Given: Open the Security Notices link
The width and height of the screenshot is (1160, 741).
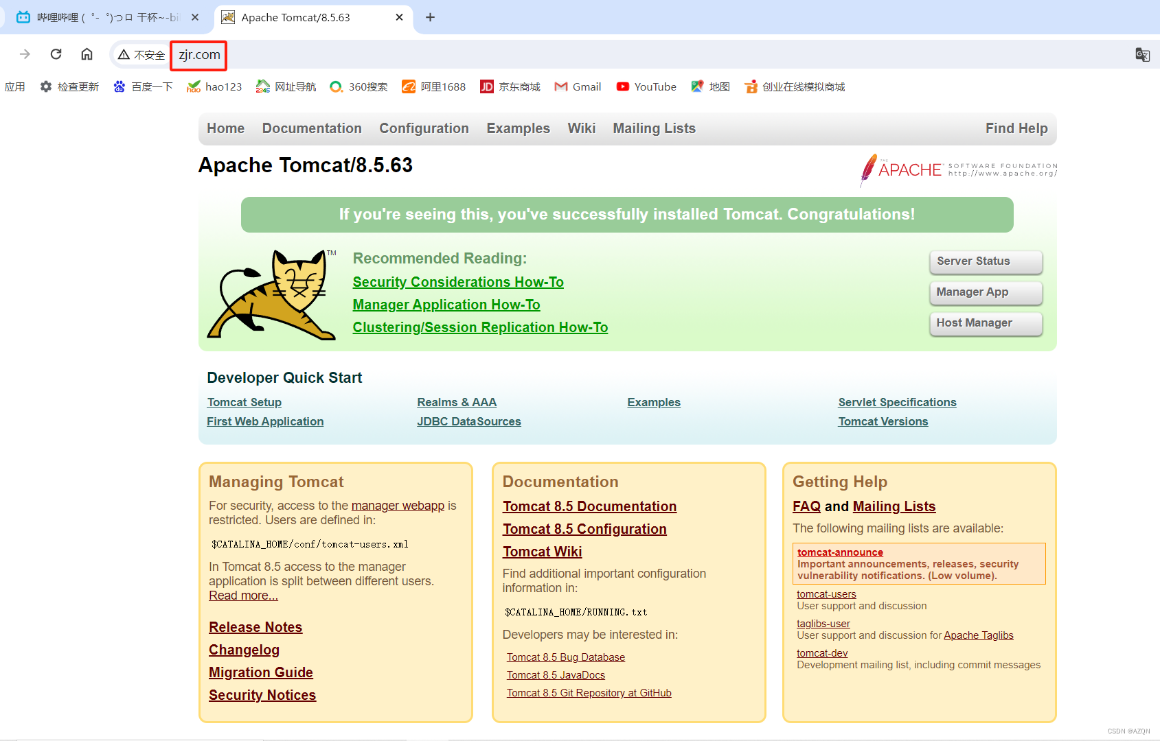Looking at the screenshot, I should point(262,695).
